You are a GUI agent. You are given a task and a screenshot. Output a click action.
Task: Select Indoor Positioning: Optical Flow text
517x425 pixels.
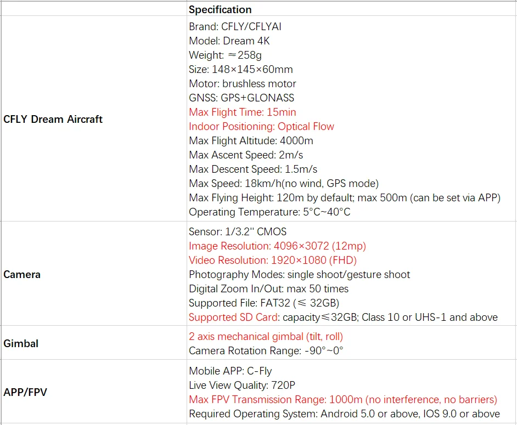[261, 126]
